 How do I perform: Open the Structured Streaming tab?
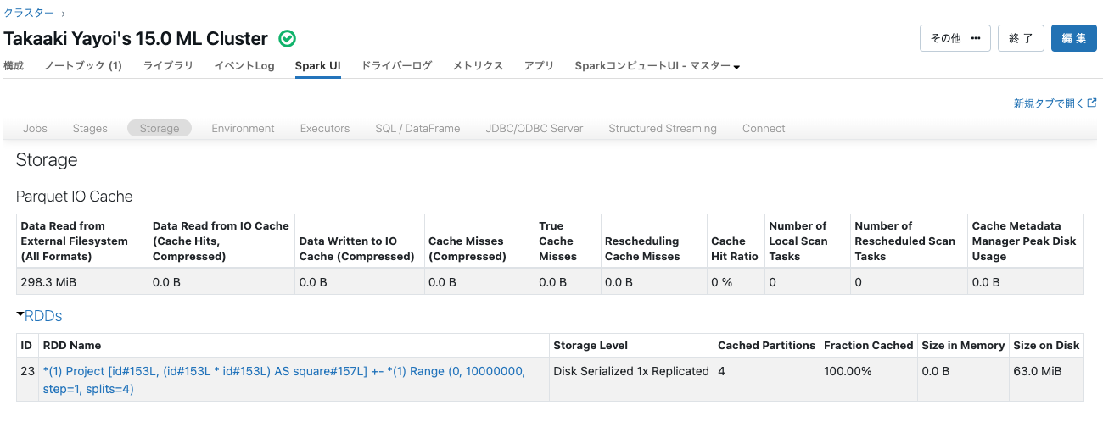coord(663,129)
